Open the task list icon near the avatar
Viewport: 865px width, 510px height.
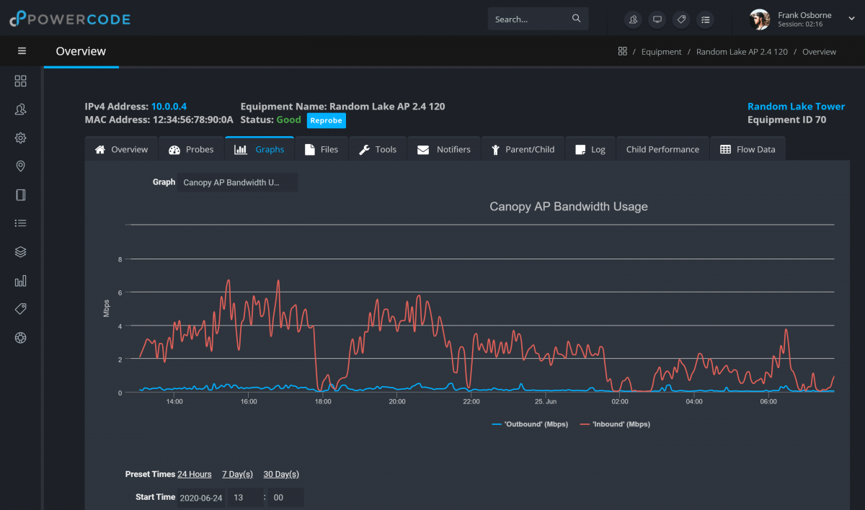pos(705,19)
